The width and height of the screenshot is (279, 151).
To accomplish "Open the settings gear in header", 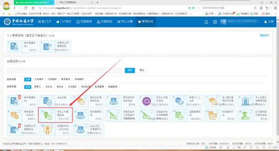I will coord(215,22).
